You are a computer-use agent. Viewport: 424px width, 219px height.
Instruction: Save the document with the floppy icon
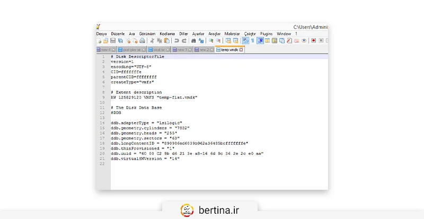coord(113,40)
